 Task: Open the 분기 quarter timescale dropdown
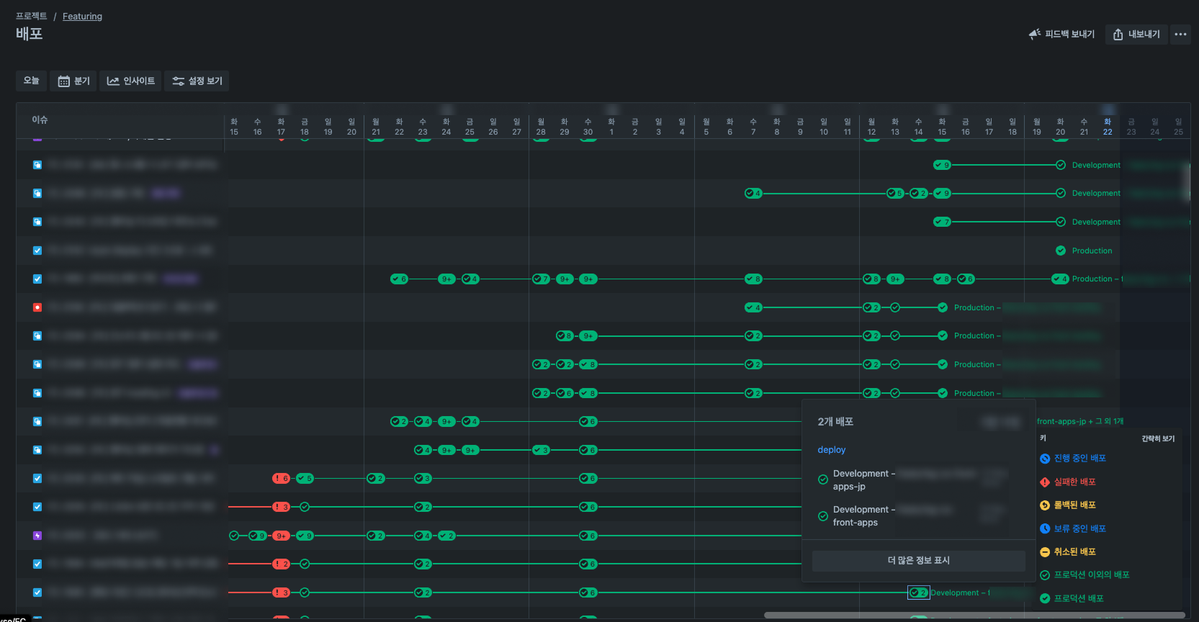[x=73, y=81]
